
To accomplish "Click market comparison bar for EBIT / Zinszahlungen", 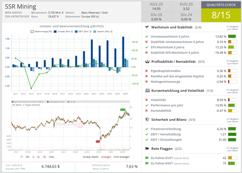I will [x=232, y=140].
